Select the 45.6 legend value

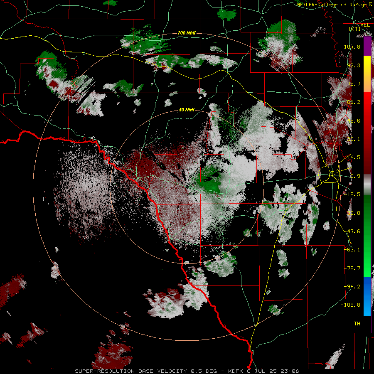[354, 121]
